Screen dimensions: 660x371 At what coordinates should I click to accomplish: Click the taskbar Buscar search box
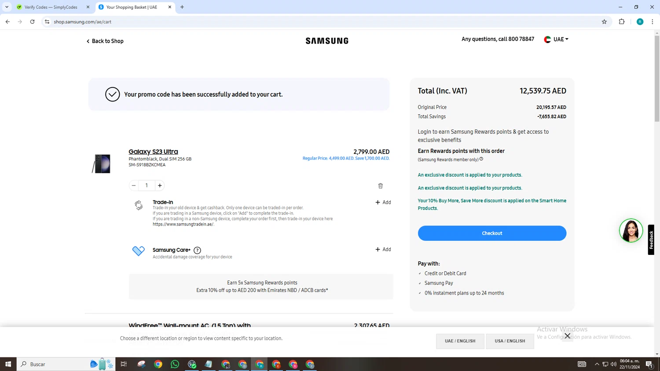coord(66,364)
